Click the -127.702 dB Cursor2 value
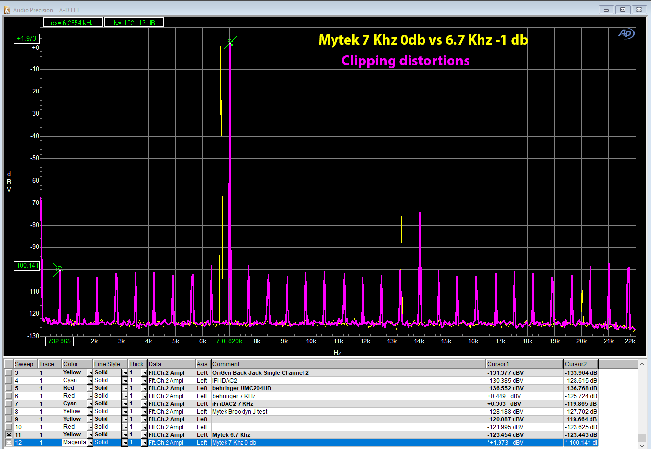This screenshot has height=449, width=651. pyautogui.click(x=581, y=412)
